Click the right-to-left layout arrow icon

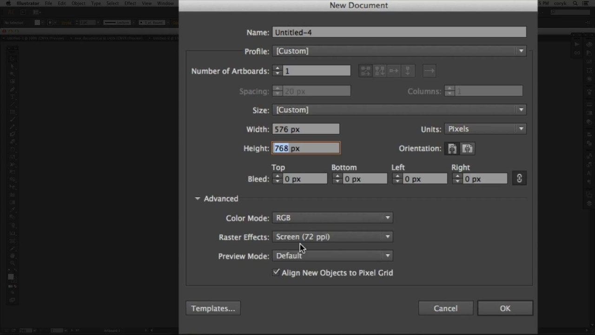[x=429, y=71]
